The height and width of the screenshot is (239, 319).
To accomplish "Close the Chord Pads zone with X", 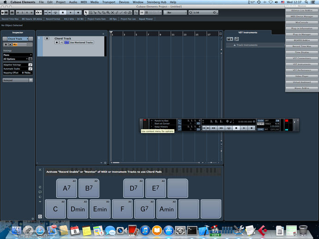I will click(40, 170).
